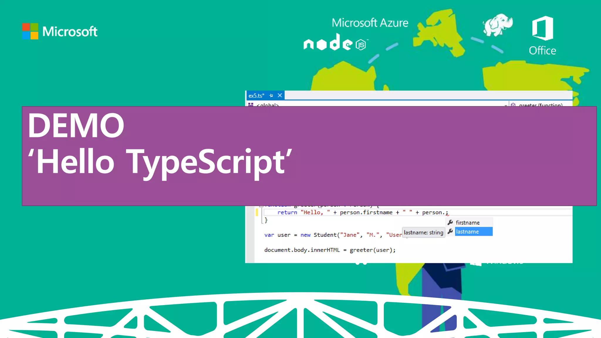Click the Microsoft four-color logo
601x338 pixels.
[x=30, y=31]
